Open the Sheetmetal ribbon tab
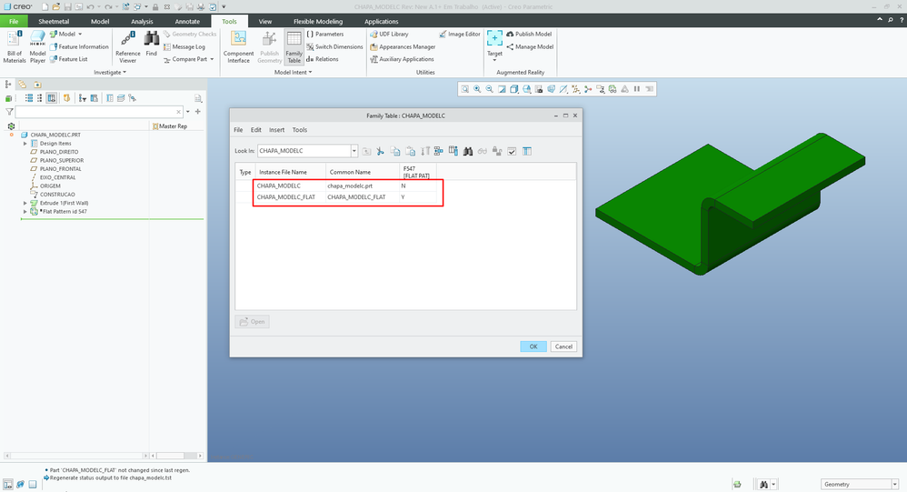The width and height of the screenshot is (907, 492). [54, 22]
